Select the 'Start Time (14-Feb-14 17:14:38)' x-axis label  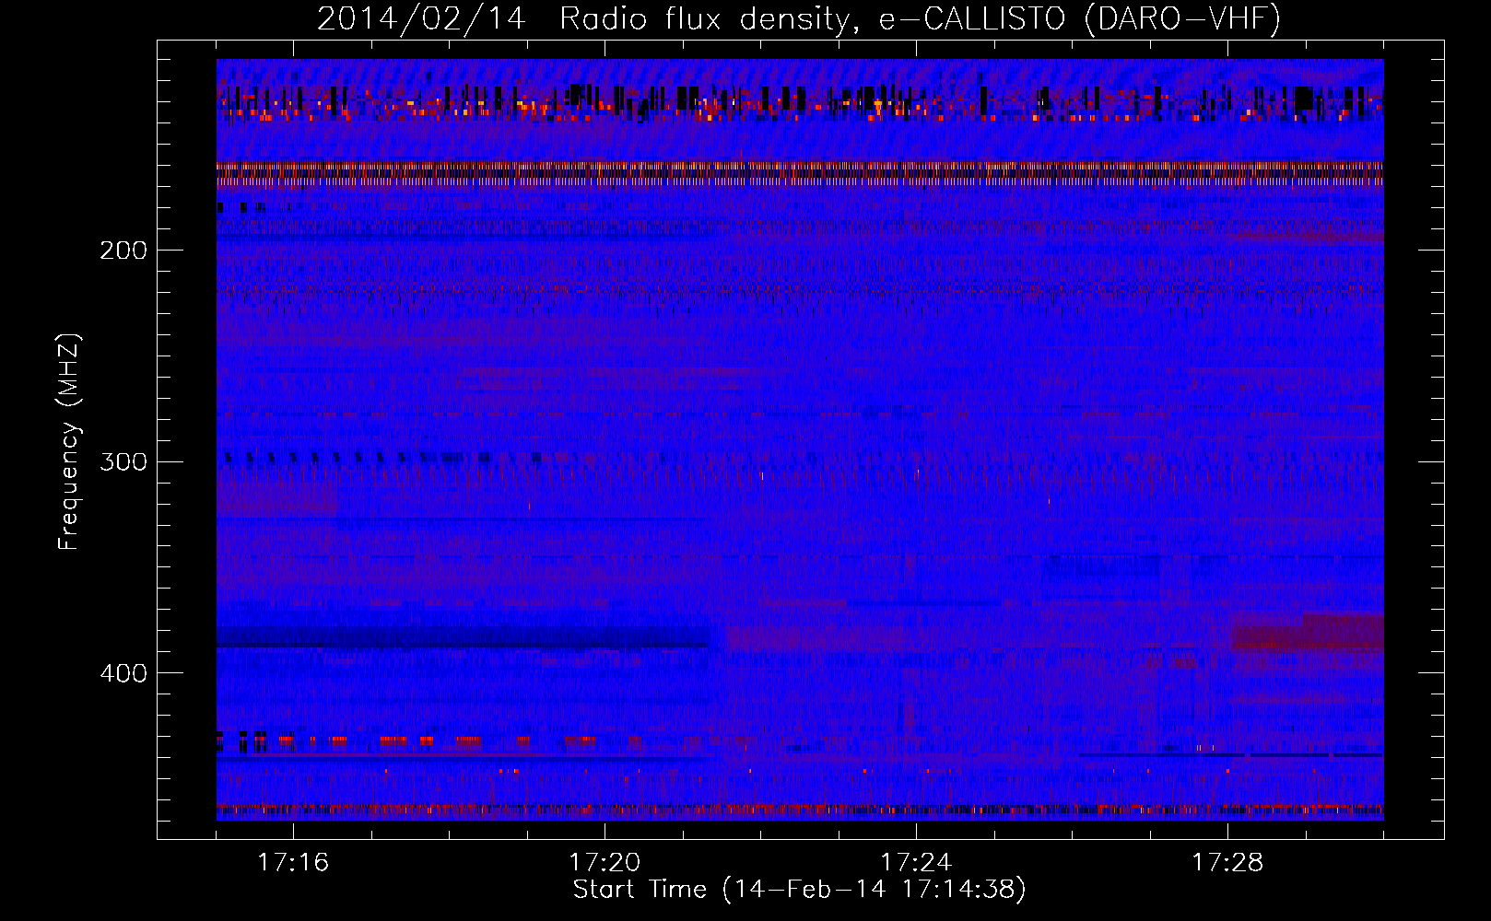pyautogui.click(x=799, y=890)
